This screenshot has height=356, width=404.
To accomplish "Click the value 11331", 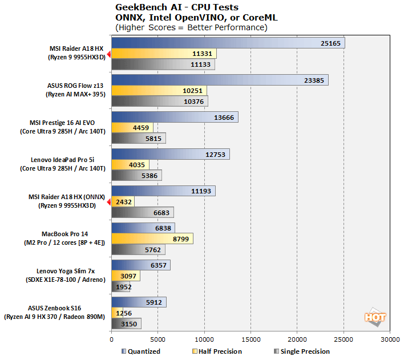I will [x=202, y=54].
